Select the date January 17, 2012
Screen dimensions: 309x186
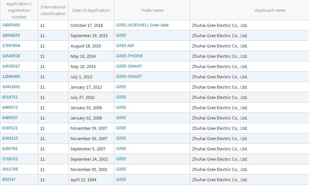[86, 87]
